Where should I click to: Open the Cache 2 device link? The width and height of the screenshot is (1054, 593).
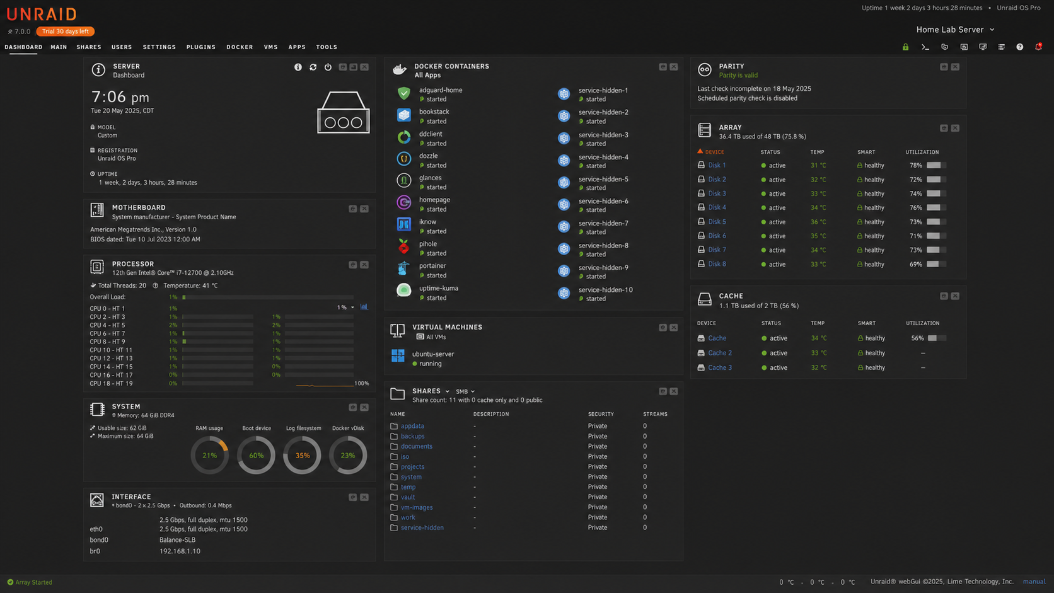[720, 353]
